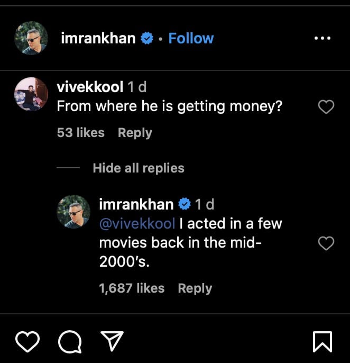
Task: Share post via paper plane icon
Action: [x=112, y=341]
